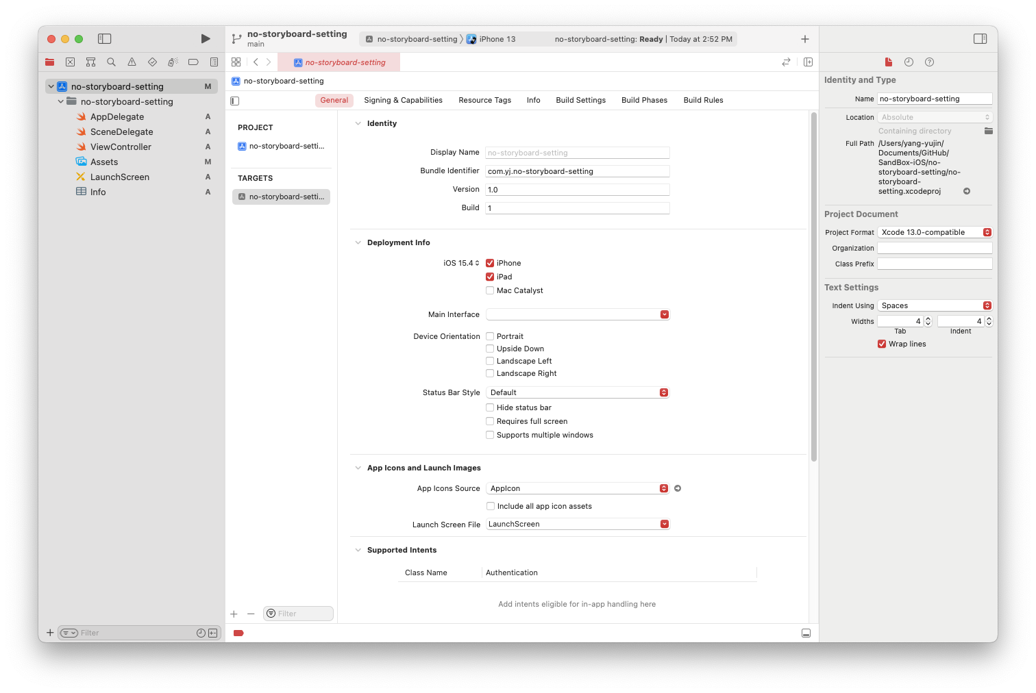Check Requires full screen
The width and height of the screenshot is (1036, 693).
tap(490, 421)
